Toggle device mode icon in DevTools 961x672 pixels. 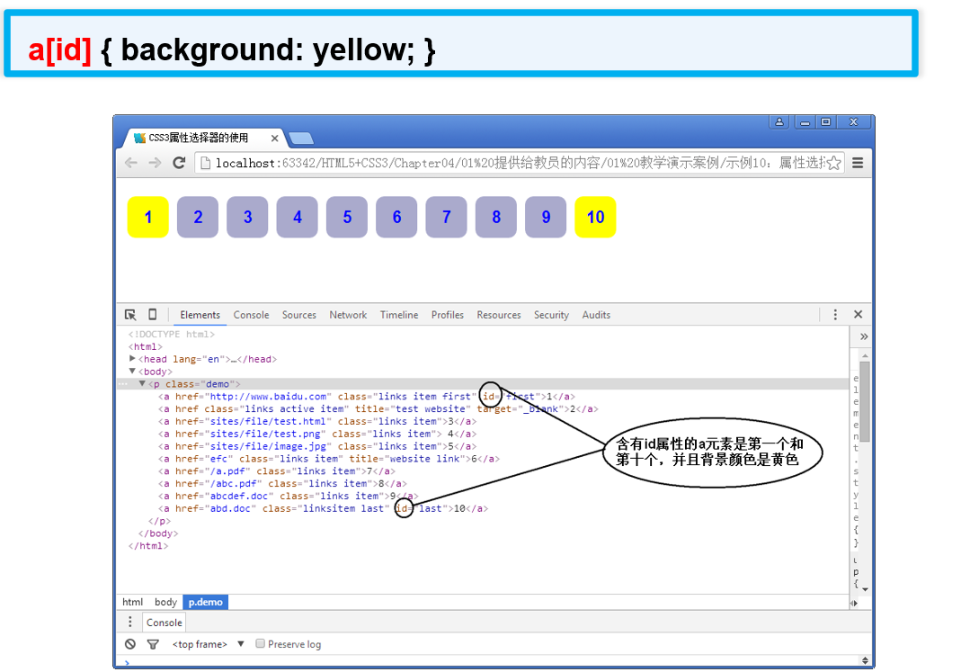pyautogui.click(x=152, y=315)
